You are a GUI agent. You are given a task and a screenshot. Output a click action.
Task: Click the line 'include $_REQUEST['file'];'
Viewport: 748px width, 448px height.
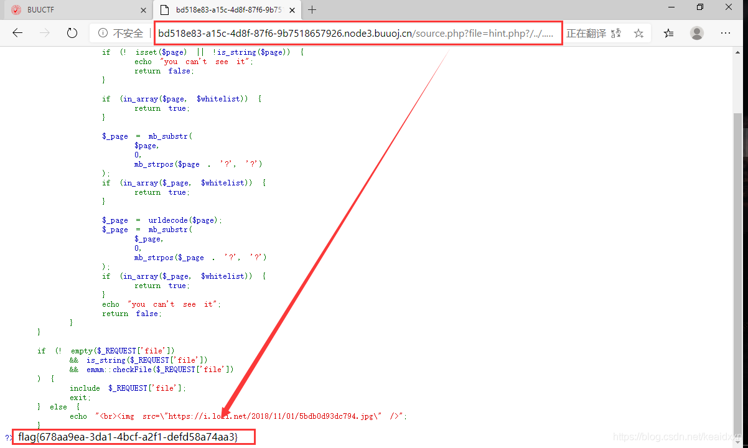click(x=128, y=388)
